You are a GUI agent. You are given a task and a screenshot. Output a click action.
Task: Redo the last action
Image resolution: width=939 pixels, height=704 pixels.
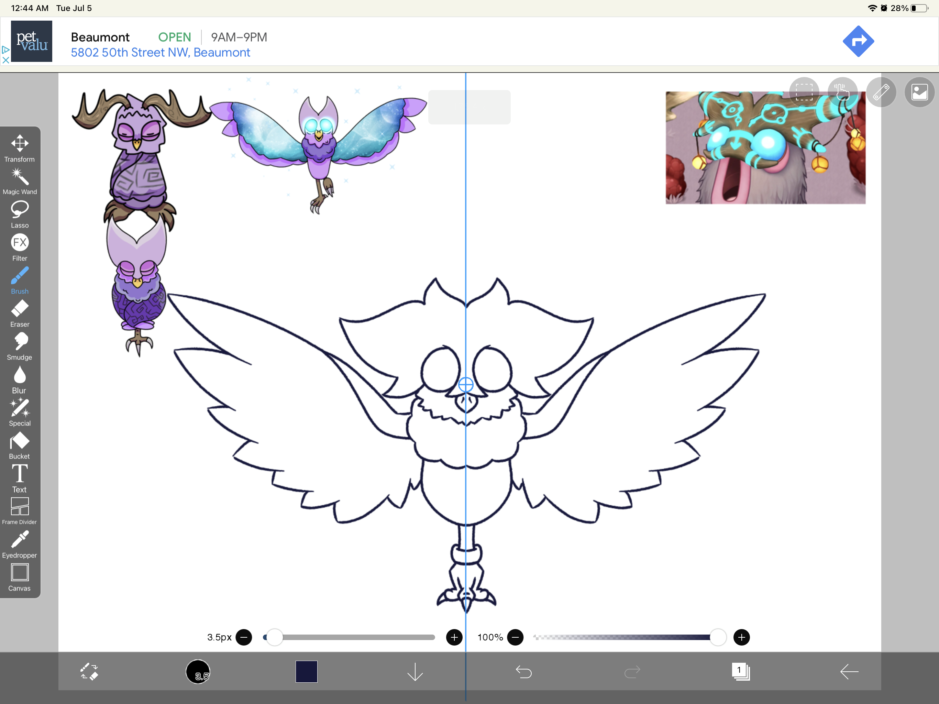pos(632,671)
